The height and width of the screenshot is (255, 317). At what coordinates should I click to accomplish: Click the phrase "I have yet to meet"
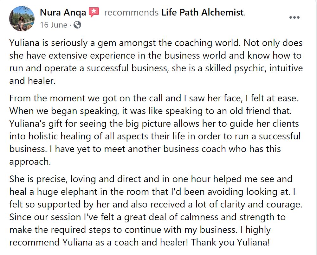coord(88,149)
